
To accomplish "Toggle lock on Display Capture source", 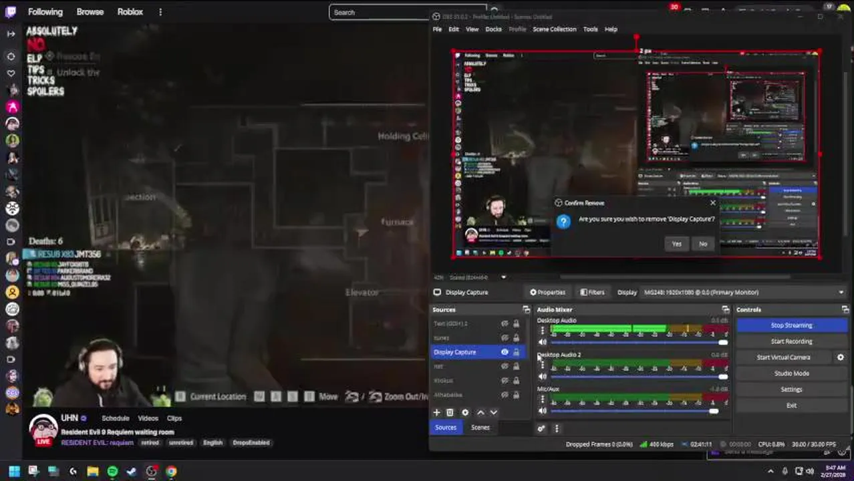I will click(x=516, y=352).
